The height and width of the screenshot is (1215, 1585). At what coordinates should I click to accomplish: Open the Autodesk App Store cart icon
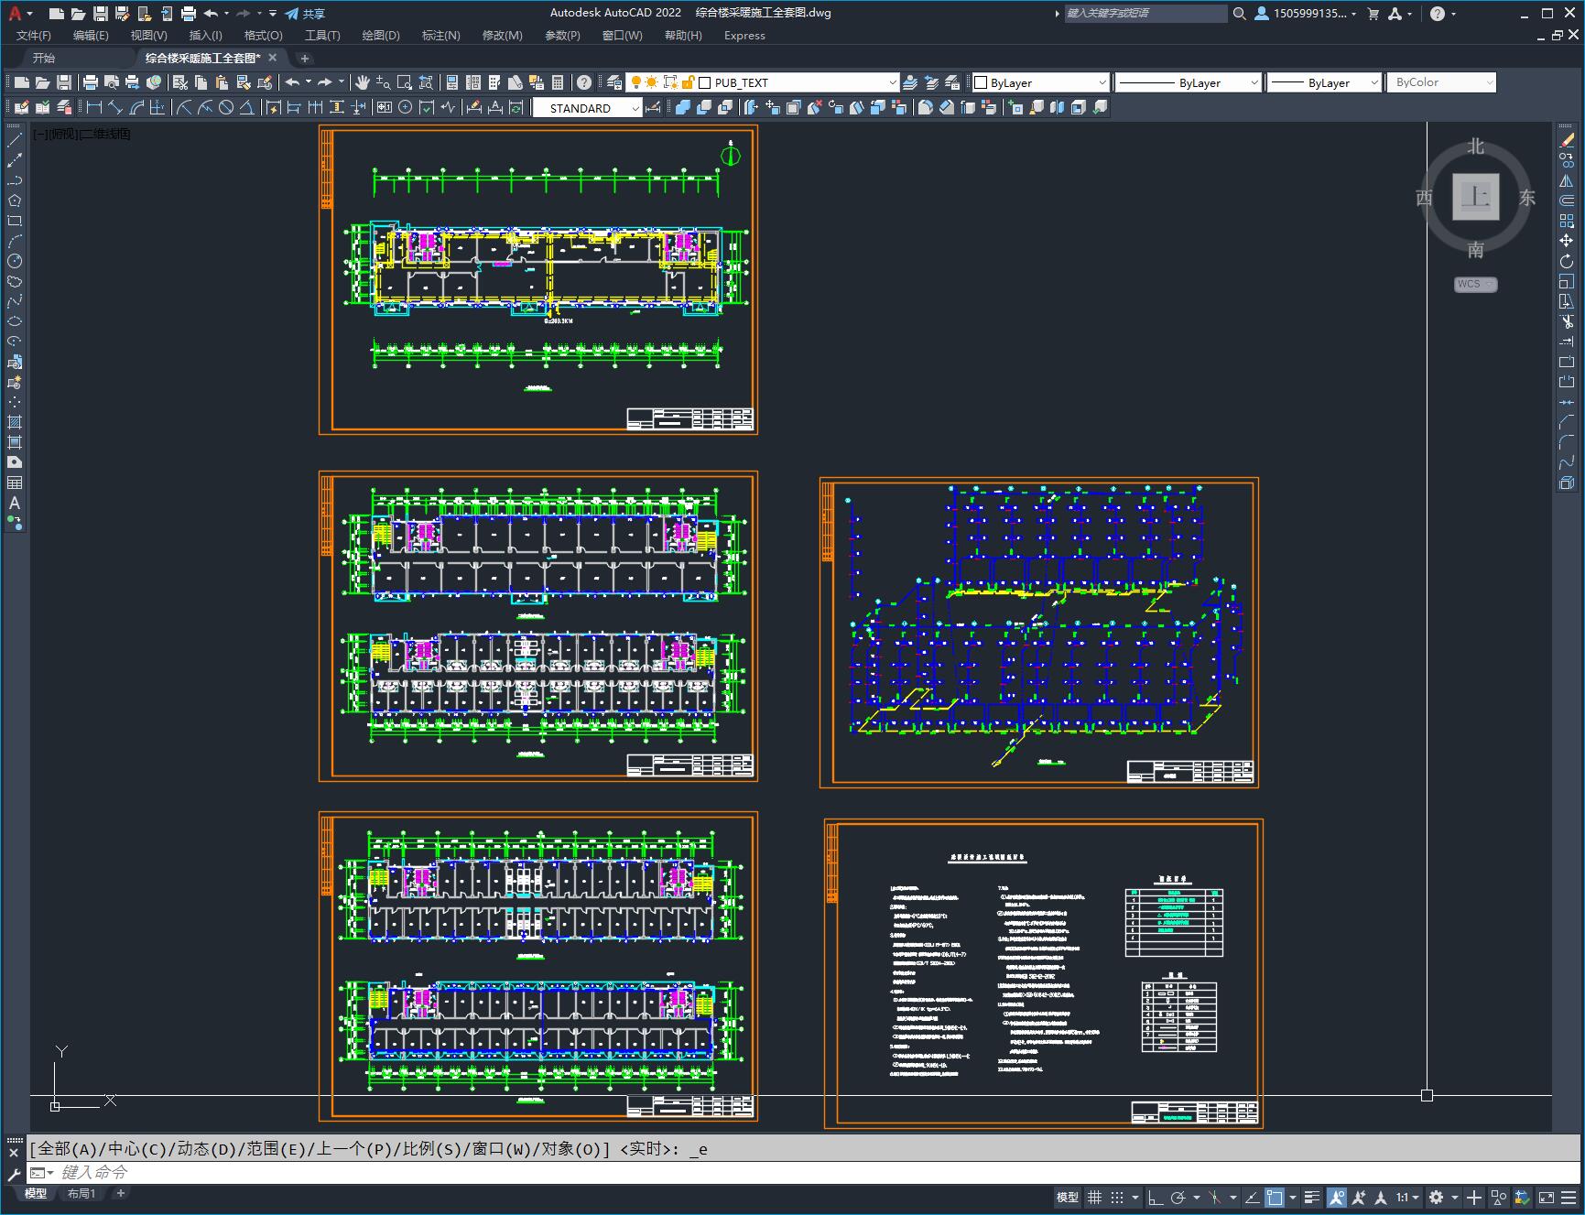1373,14
